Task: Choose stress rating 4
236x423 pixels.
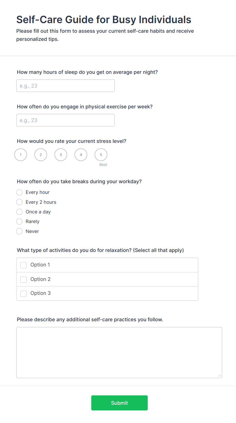Action: coord(81,155)
